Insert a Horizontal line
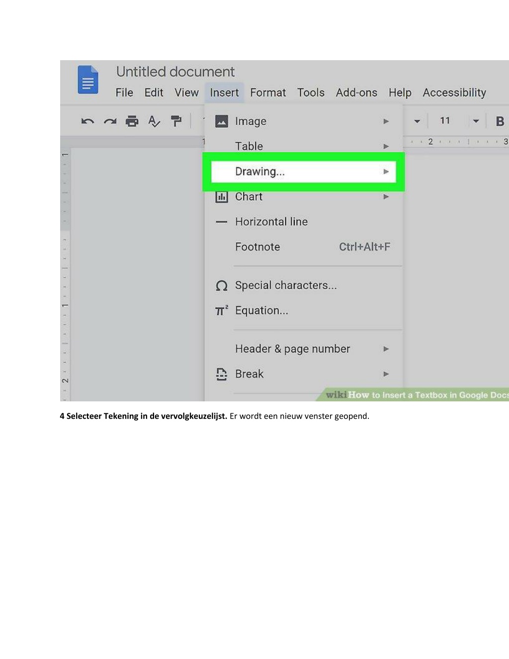Viewport: 509px width, 659px height. (x=303, y=222)
